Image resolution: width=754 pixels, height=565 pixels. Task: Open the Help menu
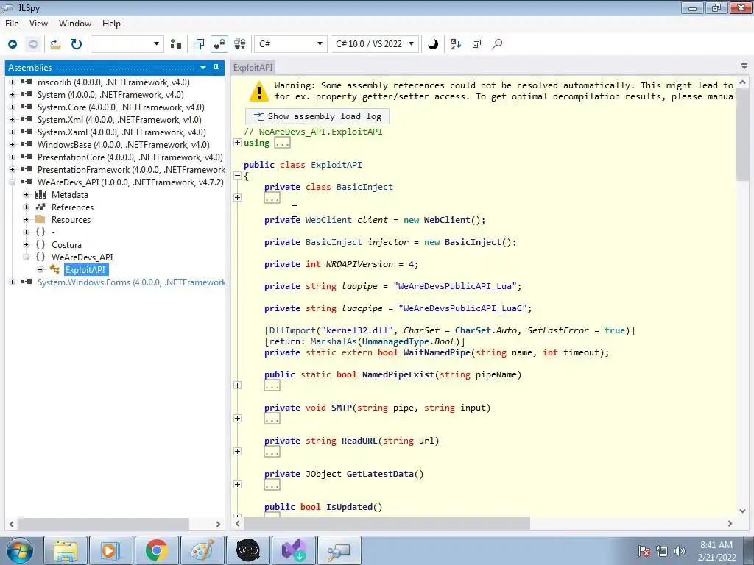pos(111,24)
